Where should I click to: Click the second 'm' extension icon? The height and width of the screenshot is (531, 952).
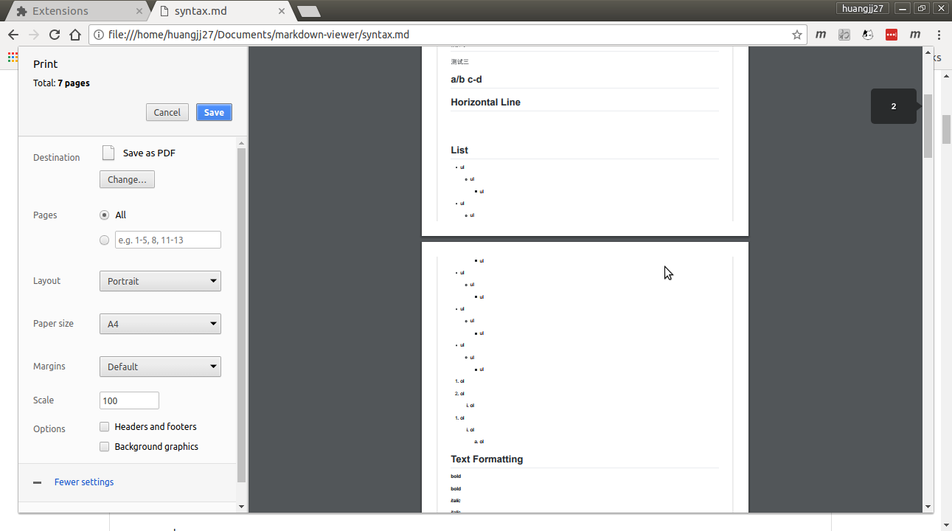pos(915,35)
